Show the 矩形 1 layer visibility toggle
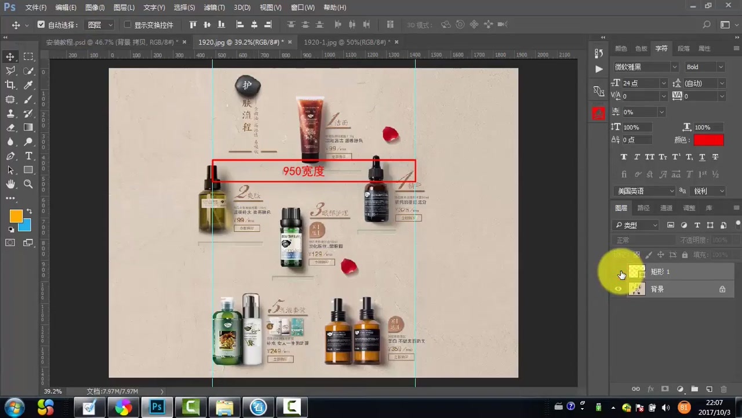This screenshot has height=418, width=742. (x=619, y=271)
